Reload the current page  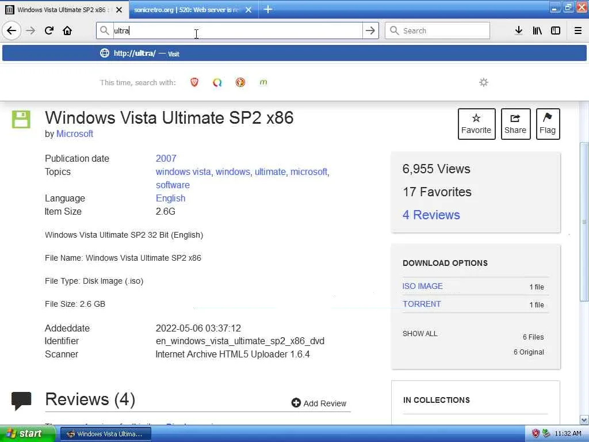click(49, 31)
